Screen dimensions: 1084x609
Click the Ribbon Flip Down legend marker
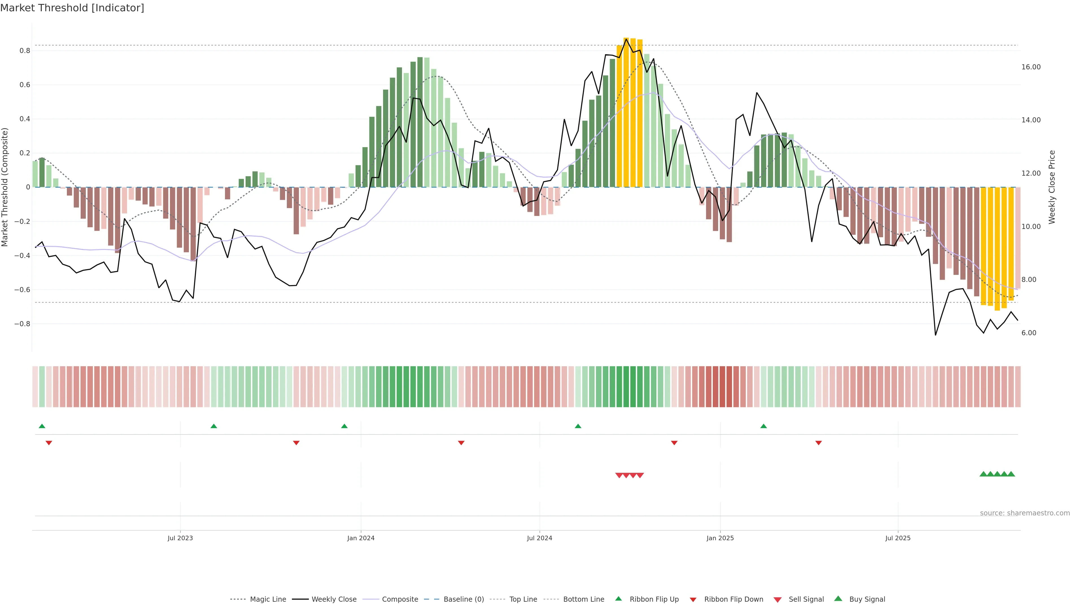coord(693,599)
